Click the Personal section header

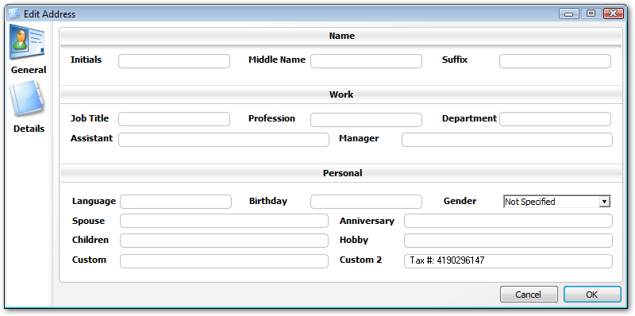[341, 173]
